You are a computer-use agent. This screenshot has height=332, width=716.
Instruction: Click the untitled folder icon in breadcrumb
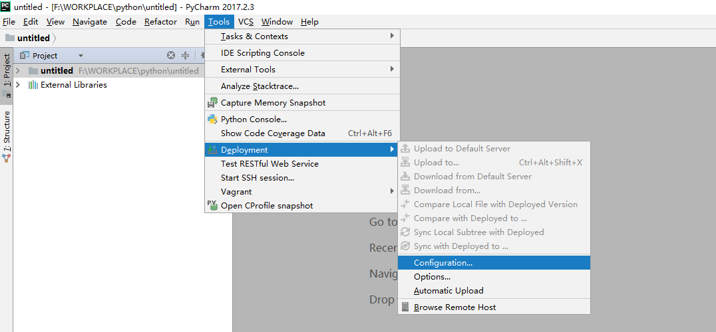[x=10, y=38]
